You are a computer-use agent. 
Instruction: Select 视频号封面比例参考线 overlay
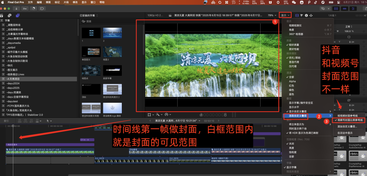350,120
